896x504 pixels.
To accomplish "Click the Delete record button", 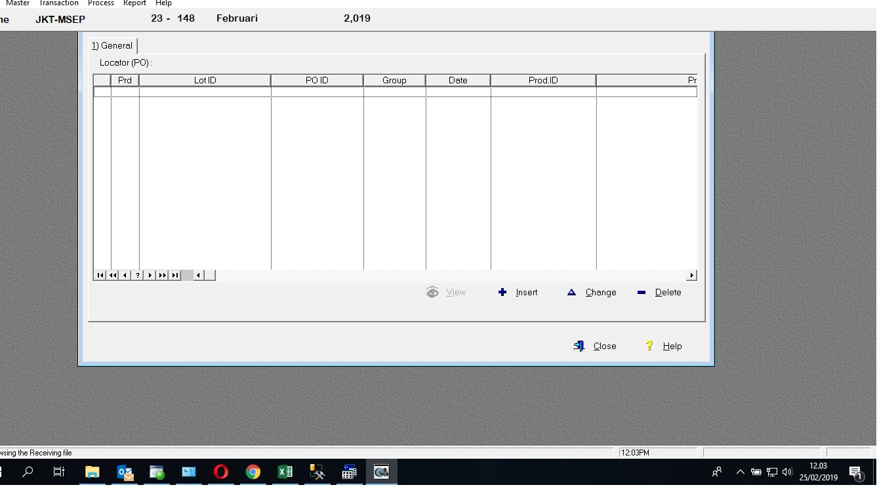I will pos(659,293).
